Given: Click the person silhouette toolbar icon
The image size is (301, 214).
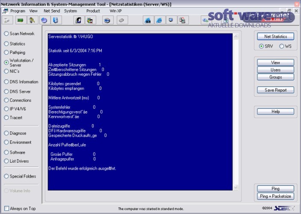Looking at the screenshot, I should coord(79,20).
